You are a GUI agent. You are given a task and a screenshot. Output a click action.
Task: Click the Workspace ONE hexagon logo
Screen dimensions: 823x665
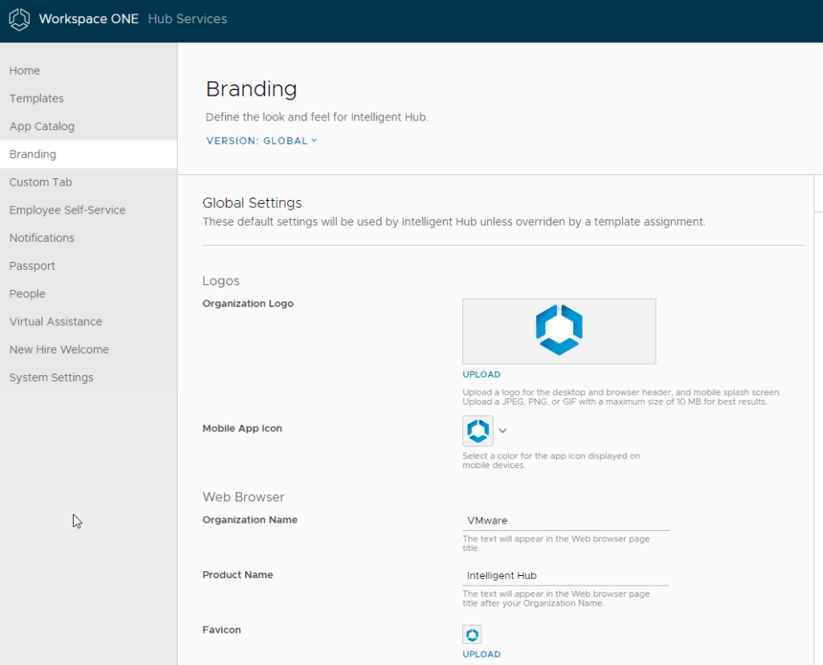pyautogui.click(x=19, y=19)
